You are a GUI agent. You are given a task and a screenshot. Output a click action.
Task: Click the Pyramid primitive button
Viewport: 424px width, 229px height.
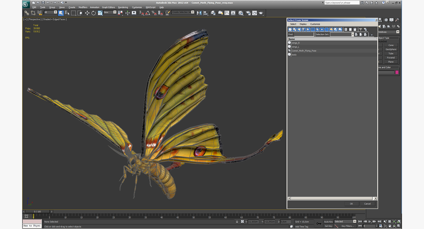pyautogui.click(x=391, y=58)
